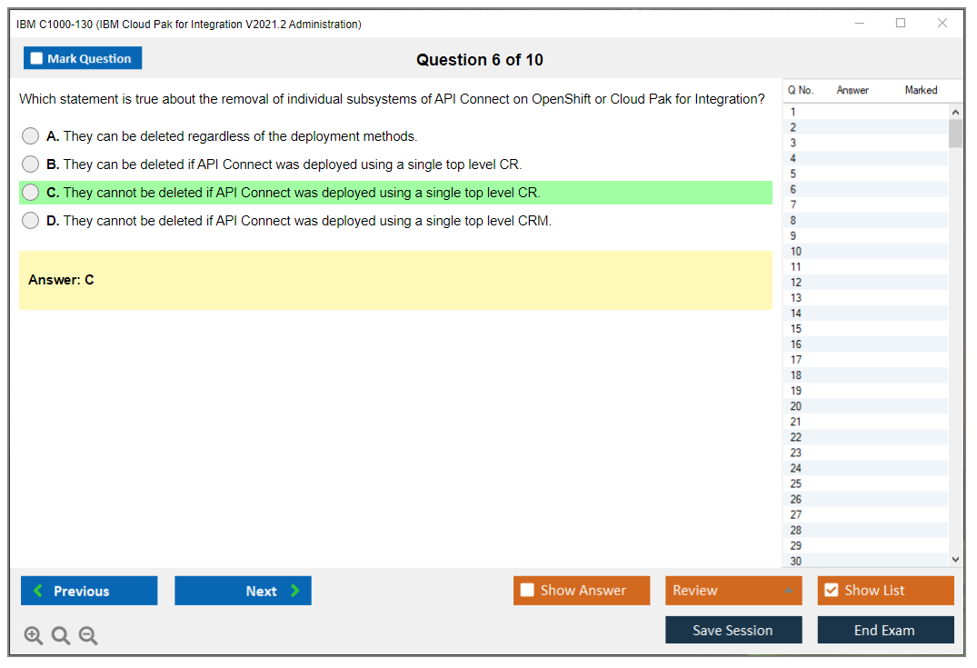Click the green left arrow on Previous
The height and width of the screenshot is (668, 977).
click(x=38, y=591)
